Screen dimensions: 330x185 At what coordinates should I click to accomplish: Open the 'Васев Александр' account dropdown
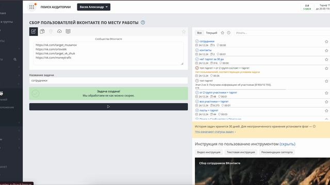point(94,7)
